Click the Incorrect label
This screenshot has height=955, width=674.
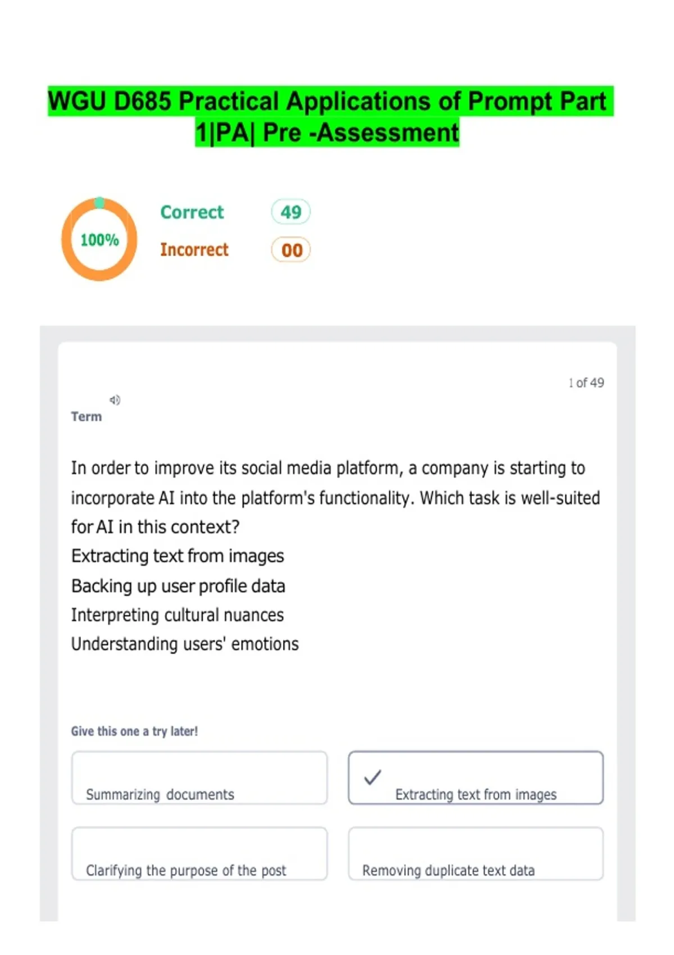(194, 249)
